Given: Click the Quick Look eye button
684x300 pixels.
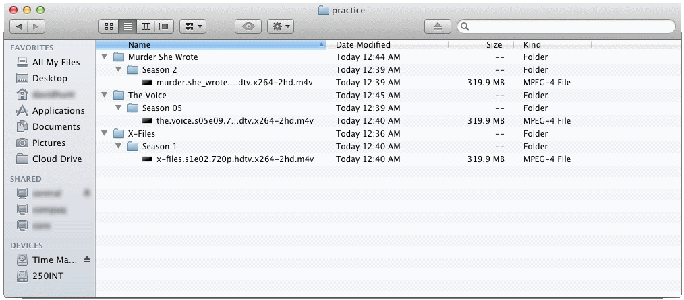Looking at the screenshot, I should (248, 26).
